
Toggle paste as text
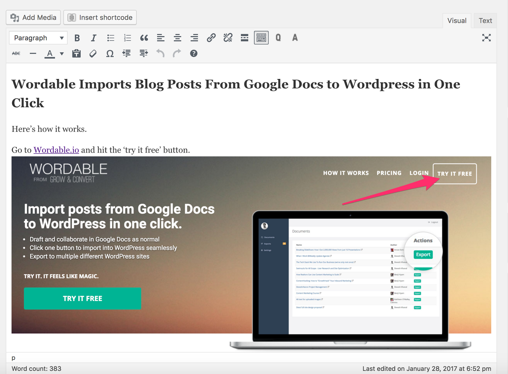[76, 54]
